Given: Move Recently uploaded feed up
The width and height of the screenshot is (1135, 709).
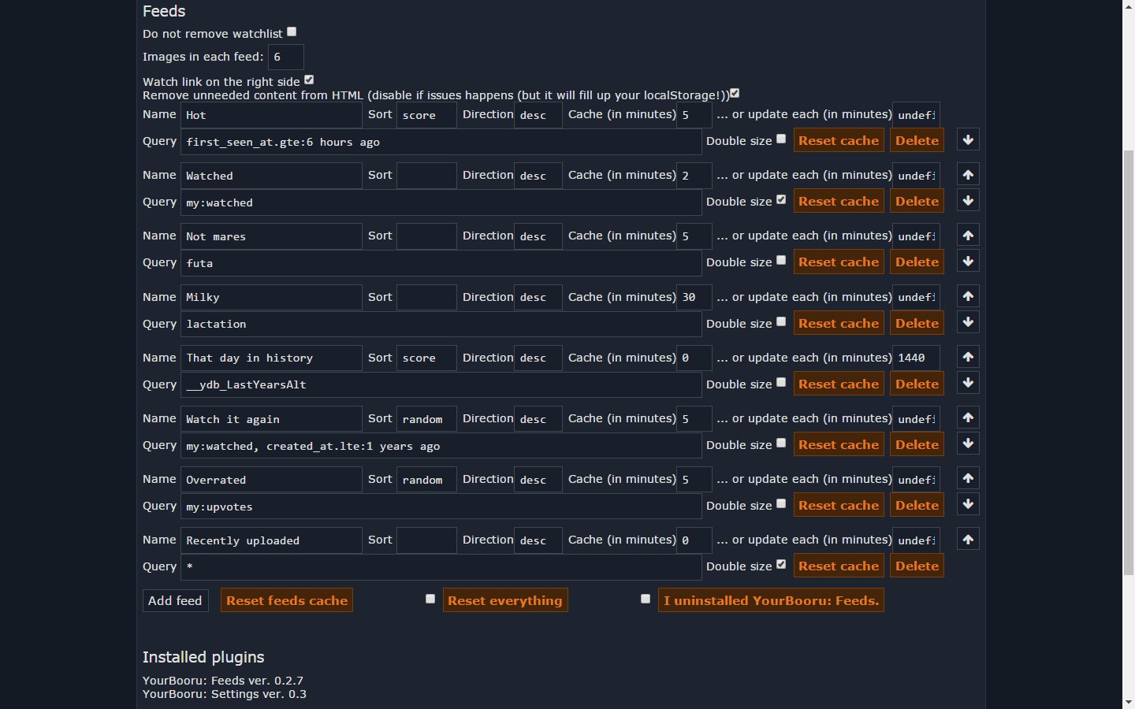Looking at the screenshot, I should point(968,540).
